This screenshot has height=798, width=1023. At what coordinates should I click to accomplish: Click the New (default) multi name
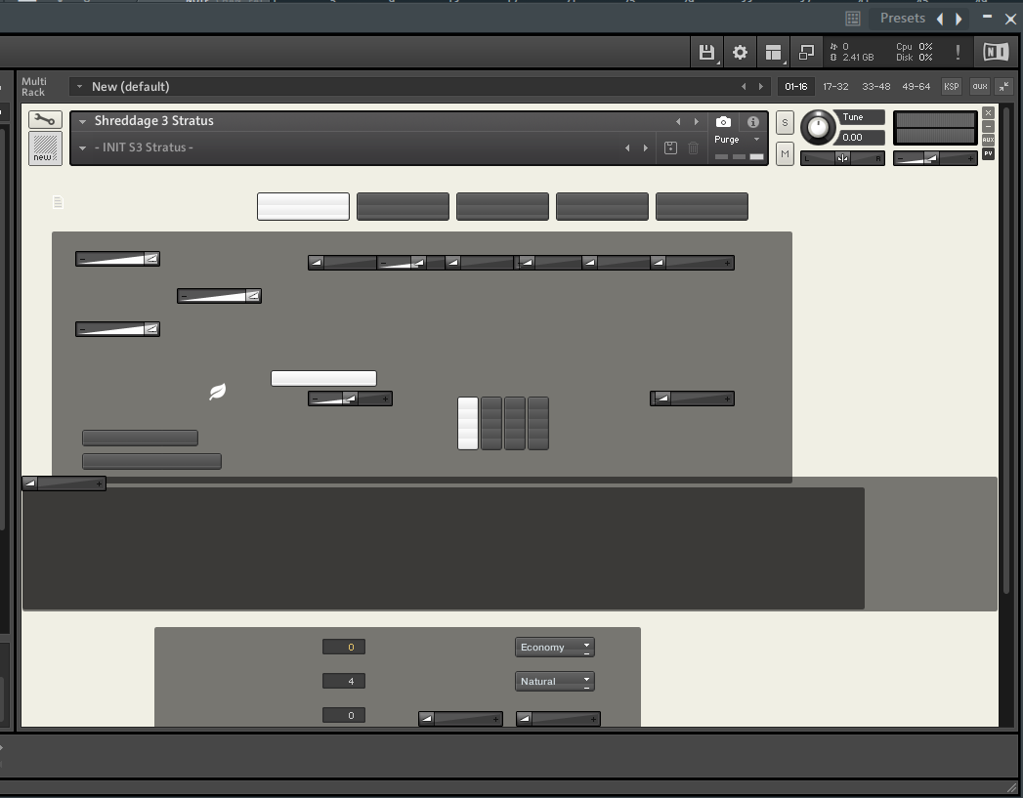pos(131,87)
